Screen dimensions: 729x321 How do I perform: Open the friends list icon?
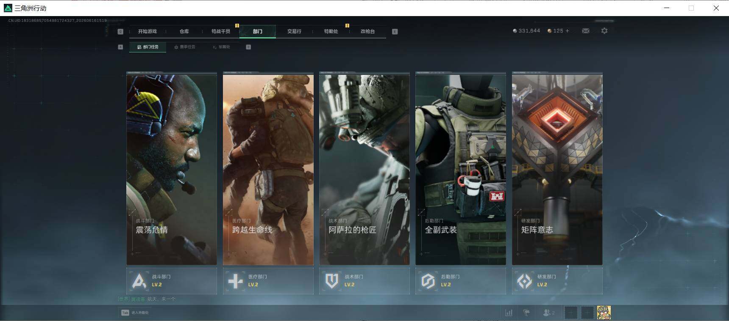546,313
